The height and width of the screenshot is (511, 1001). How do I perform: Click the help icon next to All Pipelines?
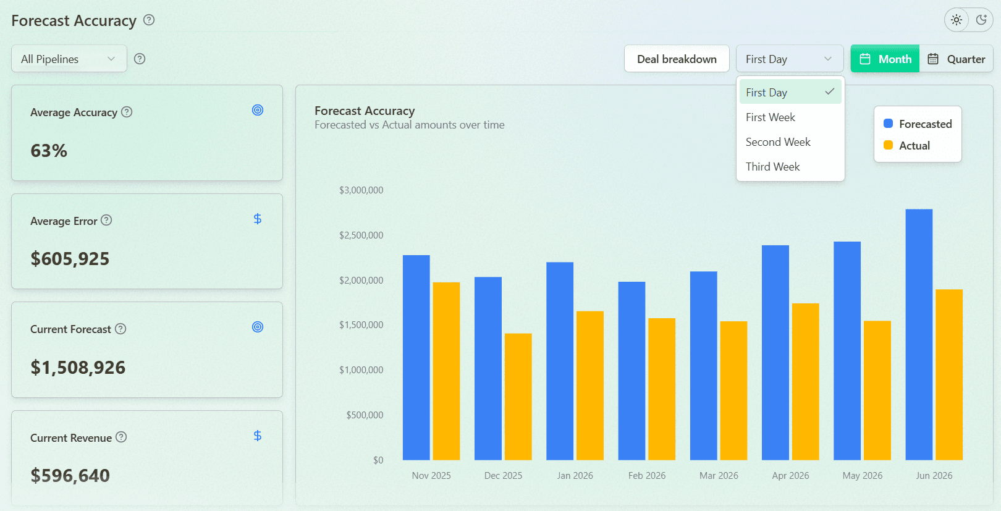(x=140, y=59)
